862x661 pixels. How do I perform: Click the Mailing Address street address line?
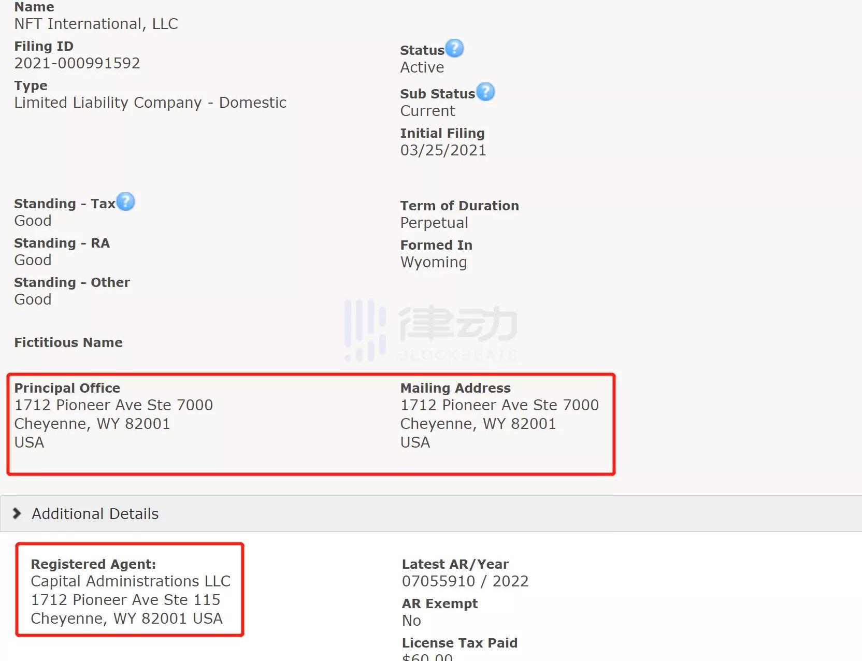click(499, 405)
